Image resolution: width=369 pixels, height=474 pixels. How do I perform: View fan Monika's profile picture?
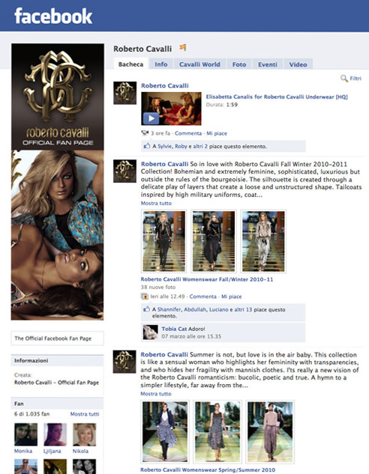(26, 434)
